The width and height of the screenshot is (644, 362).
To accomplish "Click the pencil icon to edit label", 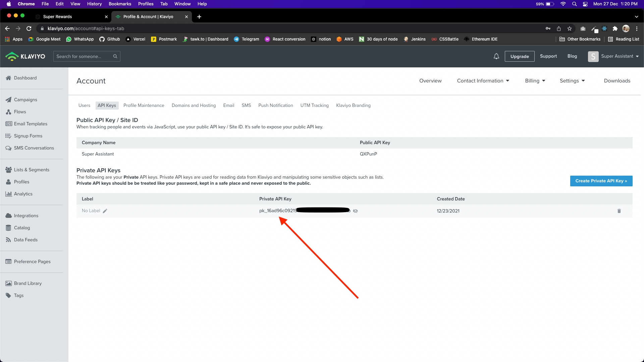I will (105, 211).
